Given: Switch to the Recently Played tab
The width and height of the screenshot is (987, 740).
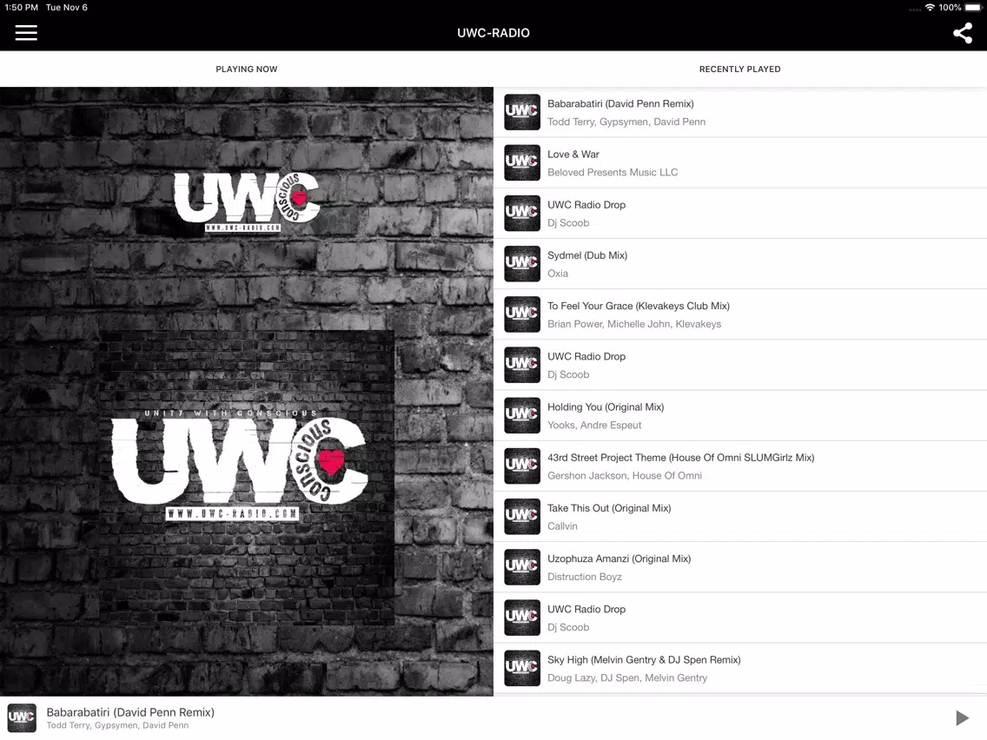Looking at the screenshot, I should [739, 69].
